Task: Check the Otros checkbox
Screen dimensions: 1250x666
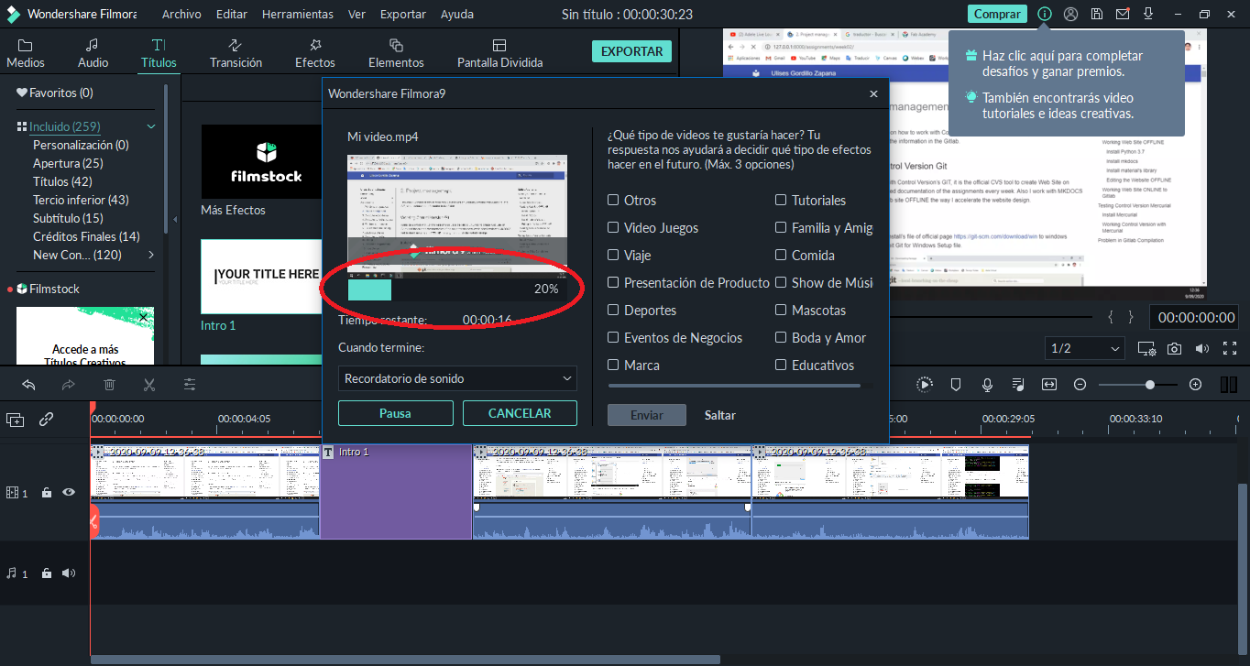Action: pyautogui.click(x=614, y=200)
